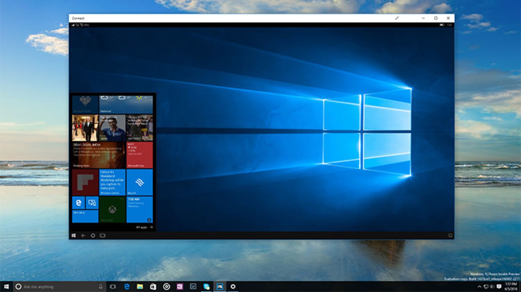Image resolution: width=521 pixels, height=292 pixels.
Task: Open the desktop Start menu on the taskbar
Action: coord(7,287)
